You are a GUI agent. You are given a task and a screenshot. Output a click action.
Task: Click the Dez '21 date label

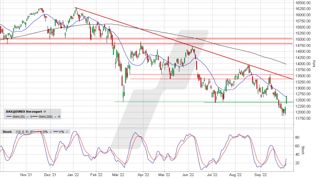[x=50, y=175]
